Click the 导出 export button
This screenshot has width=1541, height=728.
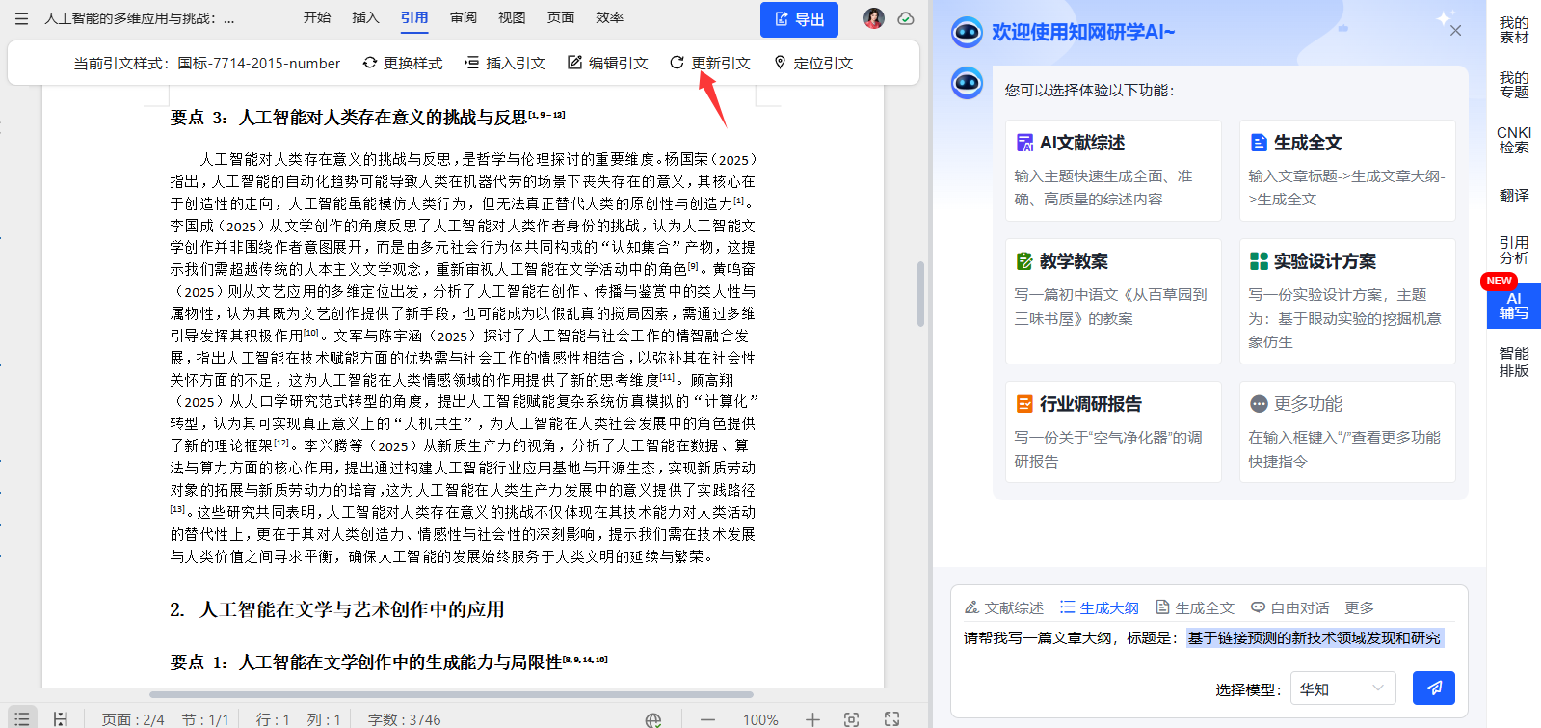799,19
